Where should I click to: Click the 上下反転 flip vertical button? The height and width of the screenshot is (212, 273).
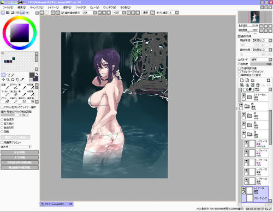pos(20,157)
